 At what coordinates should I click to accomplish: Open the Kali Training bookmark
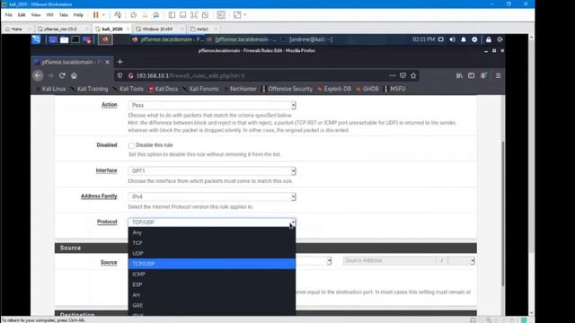(90, 89)
